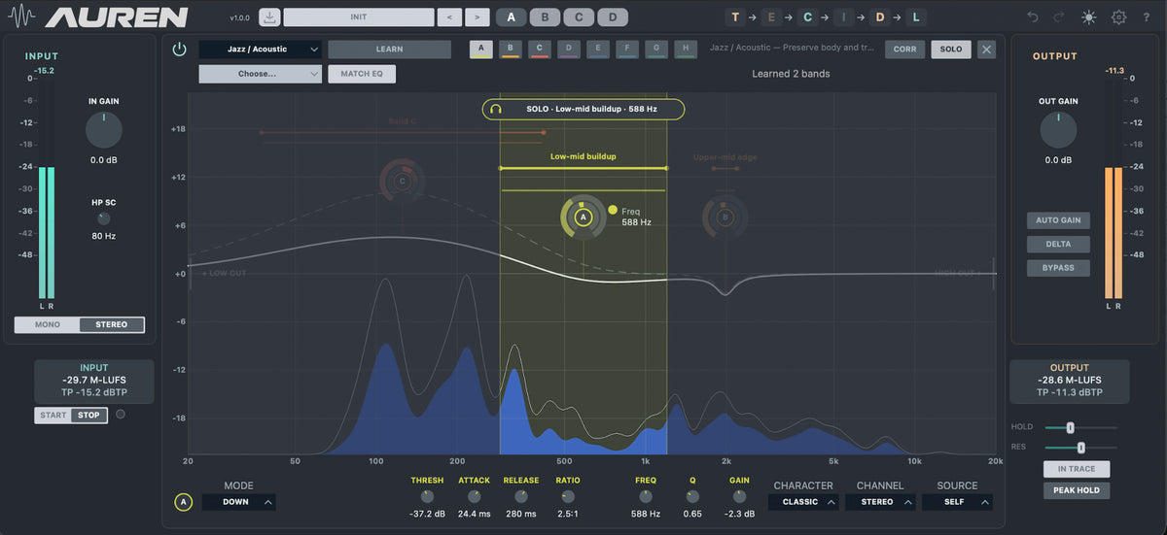Click the THRESH knob
This screenshot has height=535, width=1167.
427,496
